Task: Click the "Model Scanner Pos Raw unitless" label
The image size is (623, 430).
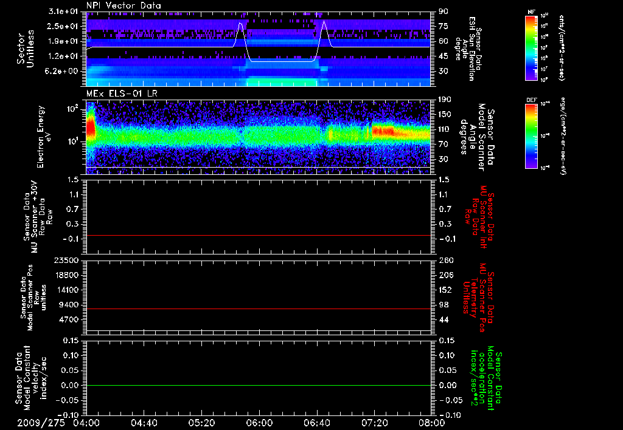Action: coord(34,297)
